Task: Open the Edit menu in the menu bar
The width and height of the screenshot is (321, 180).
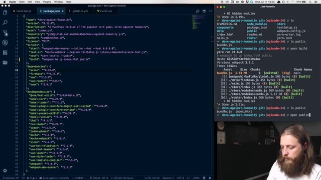Action: [x=30, y=1]
